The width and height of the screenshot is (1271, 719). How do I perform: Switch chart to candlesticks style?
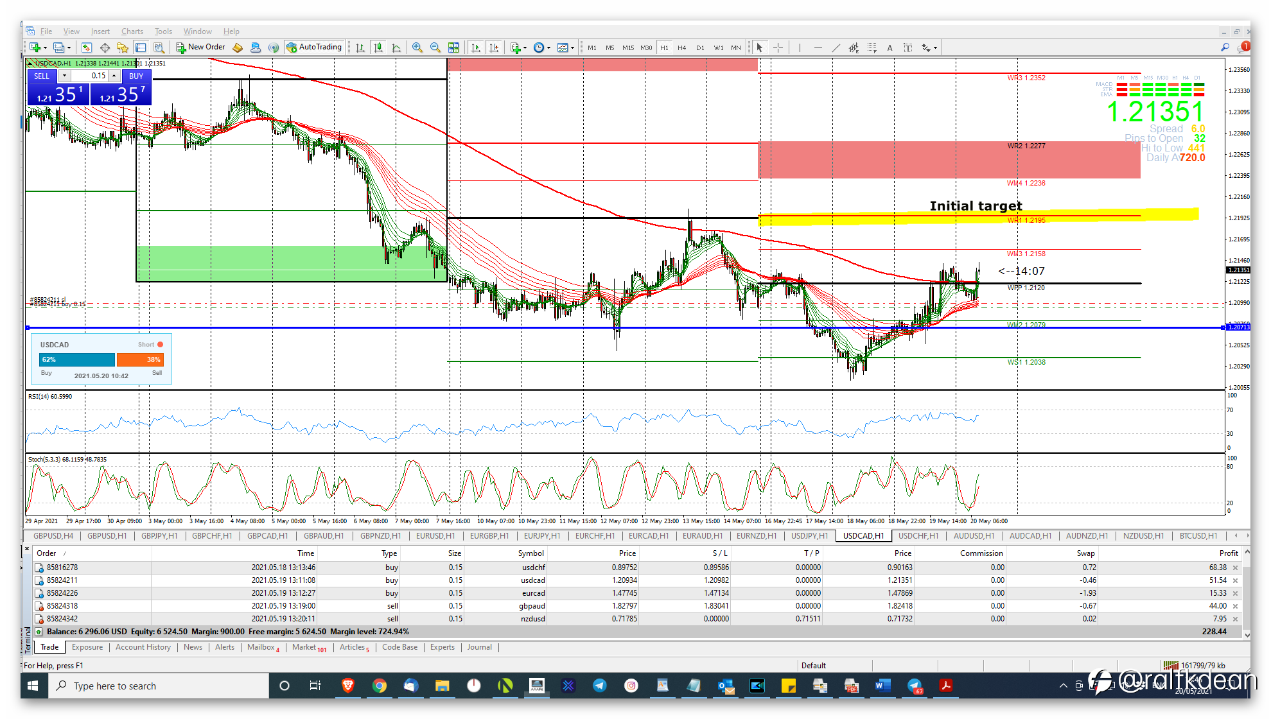(378, 48)
